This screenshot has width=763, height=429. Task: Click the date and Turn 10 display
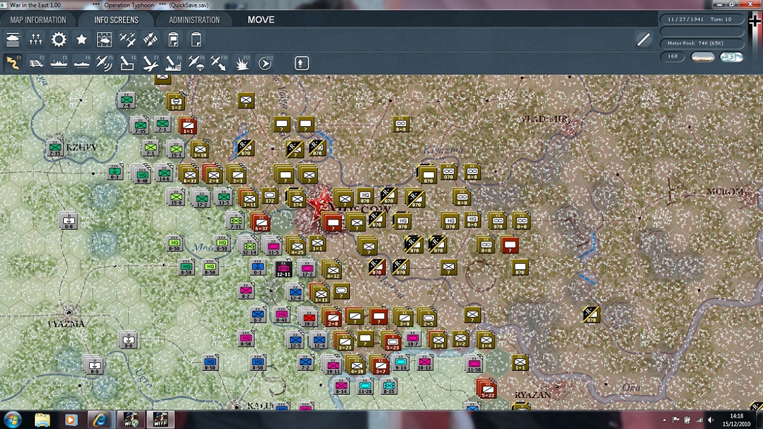pyautogui.click(x=702, y=19)
